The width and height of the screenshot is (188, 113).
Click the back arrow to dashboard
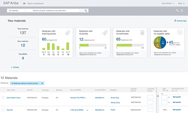click(x=25, y=3)
